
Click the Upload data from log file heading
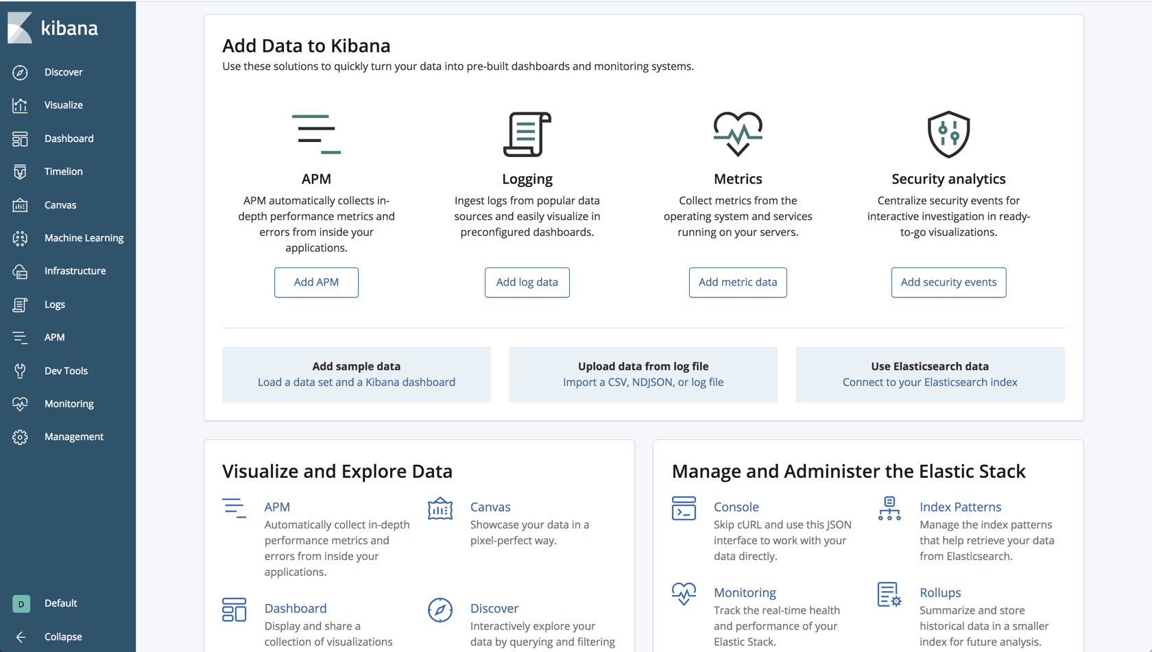click(643, 367)
